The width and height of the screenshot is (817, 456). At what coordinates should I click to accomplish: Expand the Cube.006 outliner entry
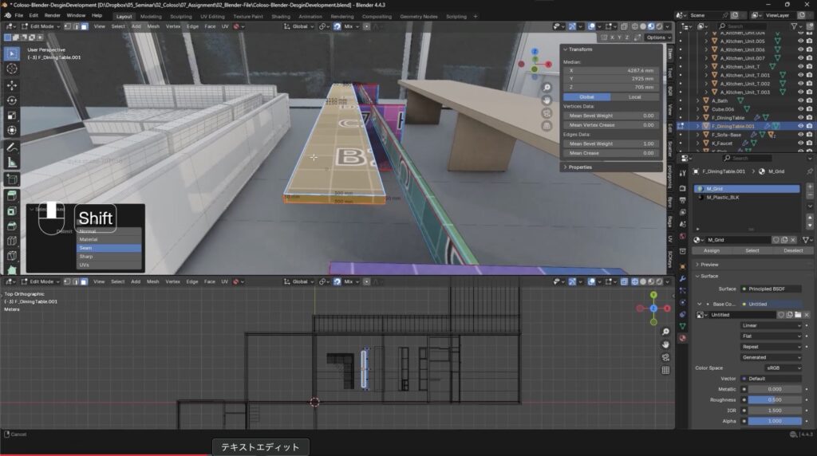tap(698, 108)
